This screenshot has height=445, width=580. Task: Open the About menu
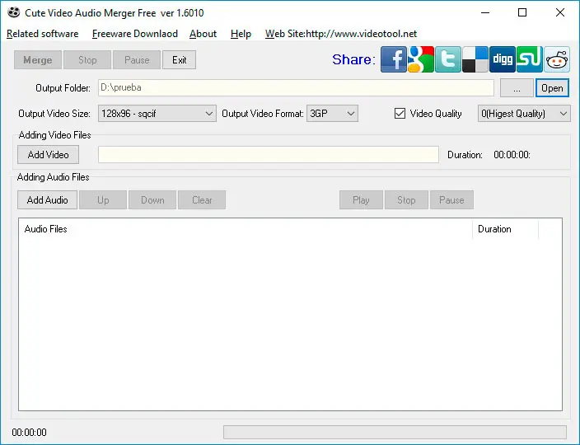point(203,34)
